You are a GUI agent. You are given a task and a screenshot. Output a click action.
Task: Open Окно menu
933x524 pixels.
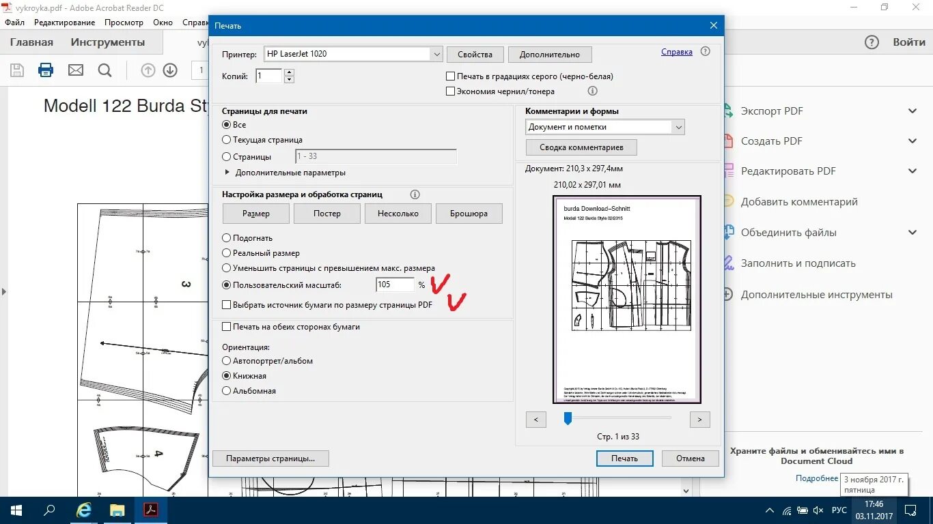tap(163, 23)
